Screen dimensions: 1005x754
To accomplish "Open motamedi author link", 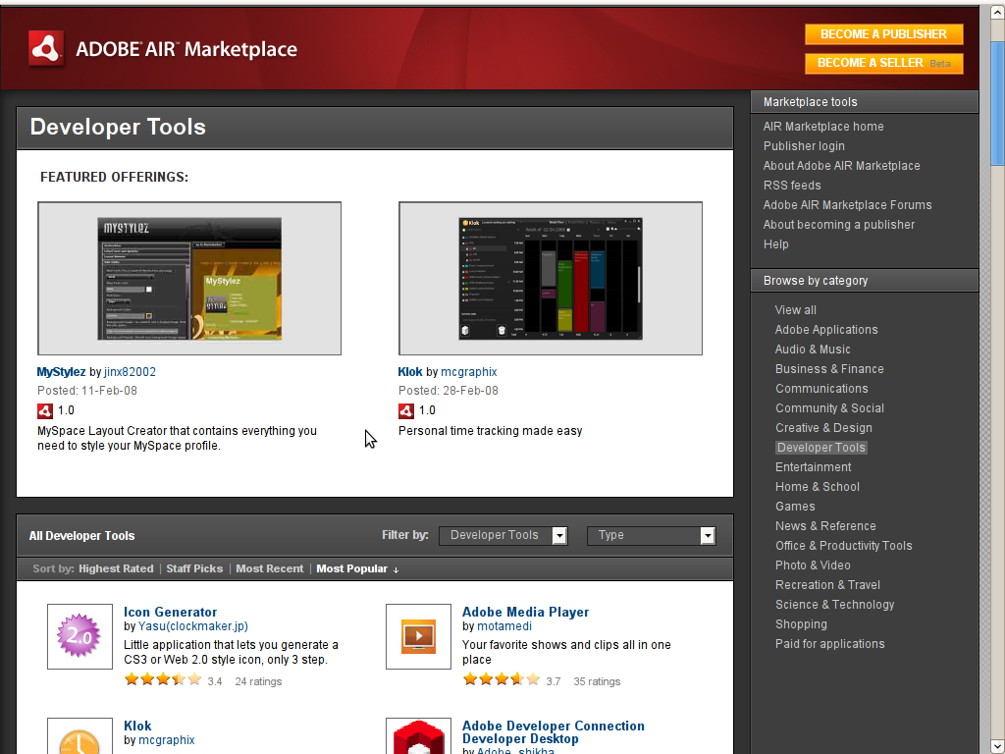I will [x=504, y=626].
